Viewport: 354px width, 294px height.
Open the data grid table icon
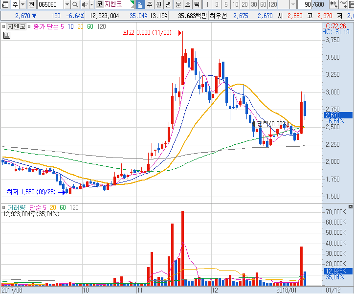click(x=7, y=35)
